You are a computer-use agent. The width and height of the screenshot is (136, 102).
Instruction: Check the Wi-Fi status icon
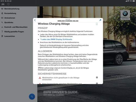tap(128, 1)
